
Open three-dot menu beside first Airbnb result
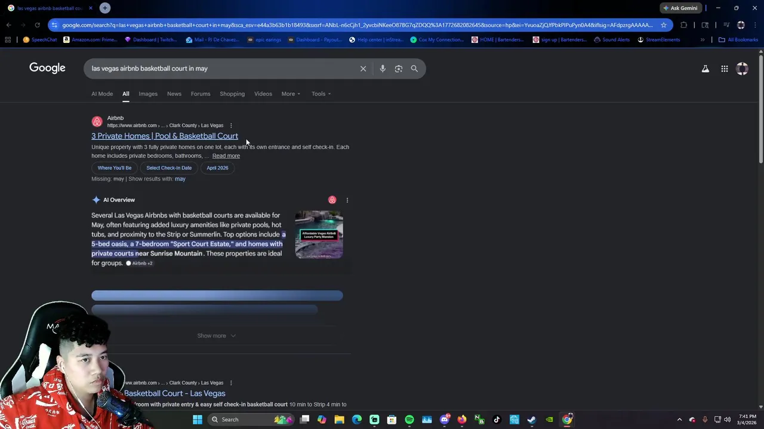click(x=231, y=125)
